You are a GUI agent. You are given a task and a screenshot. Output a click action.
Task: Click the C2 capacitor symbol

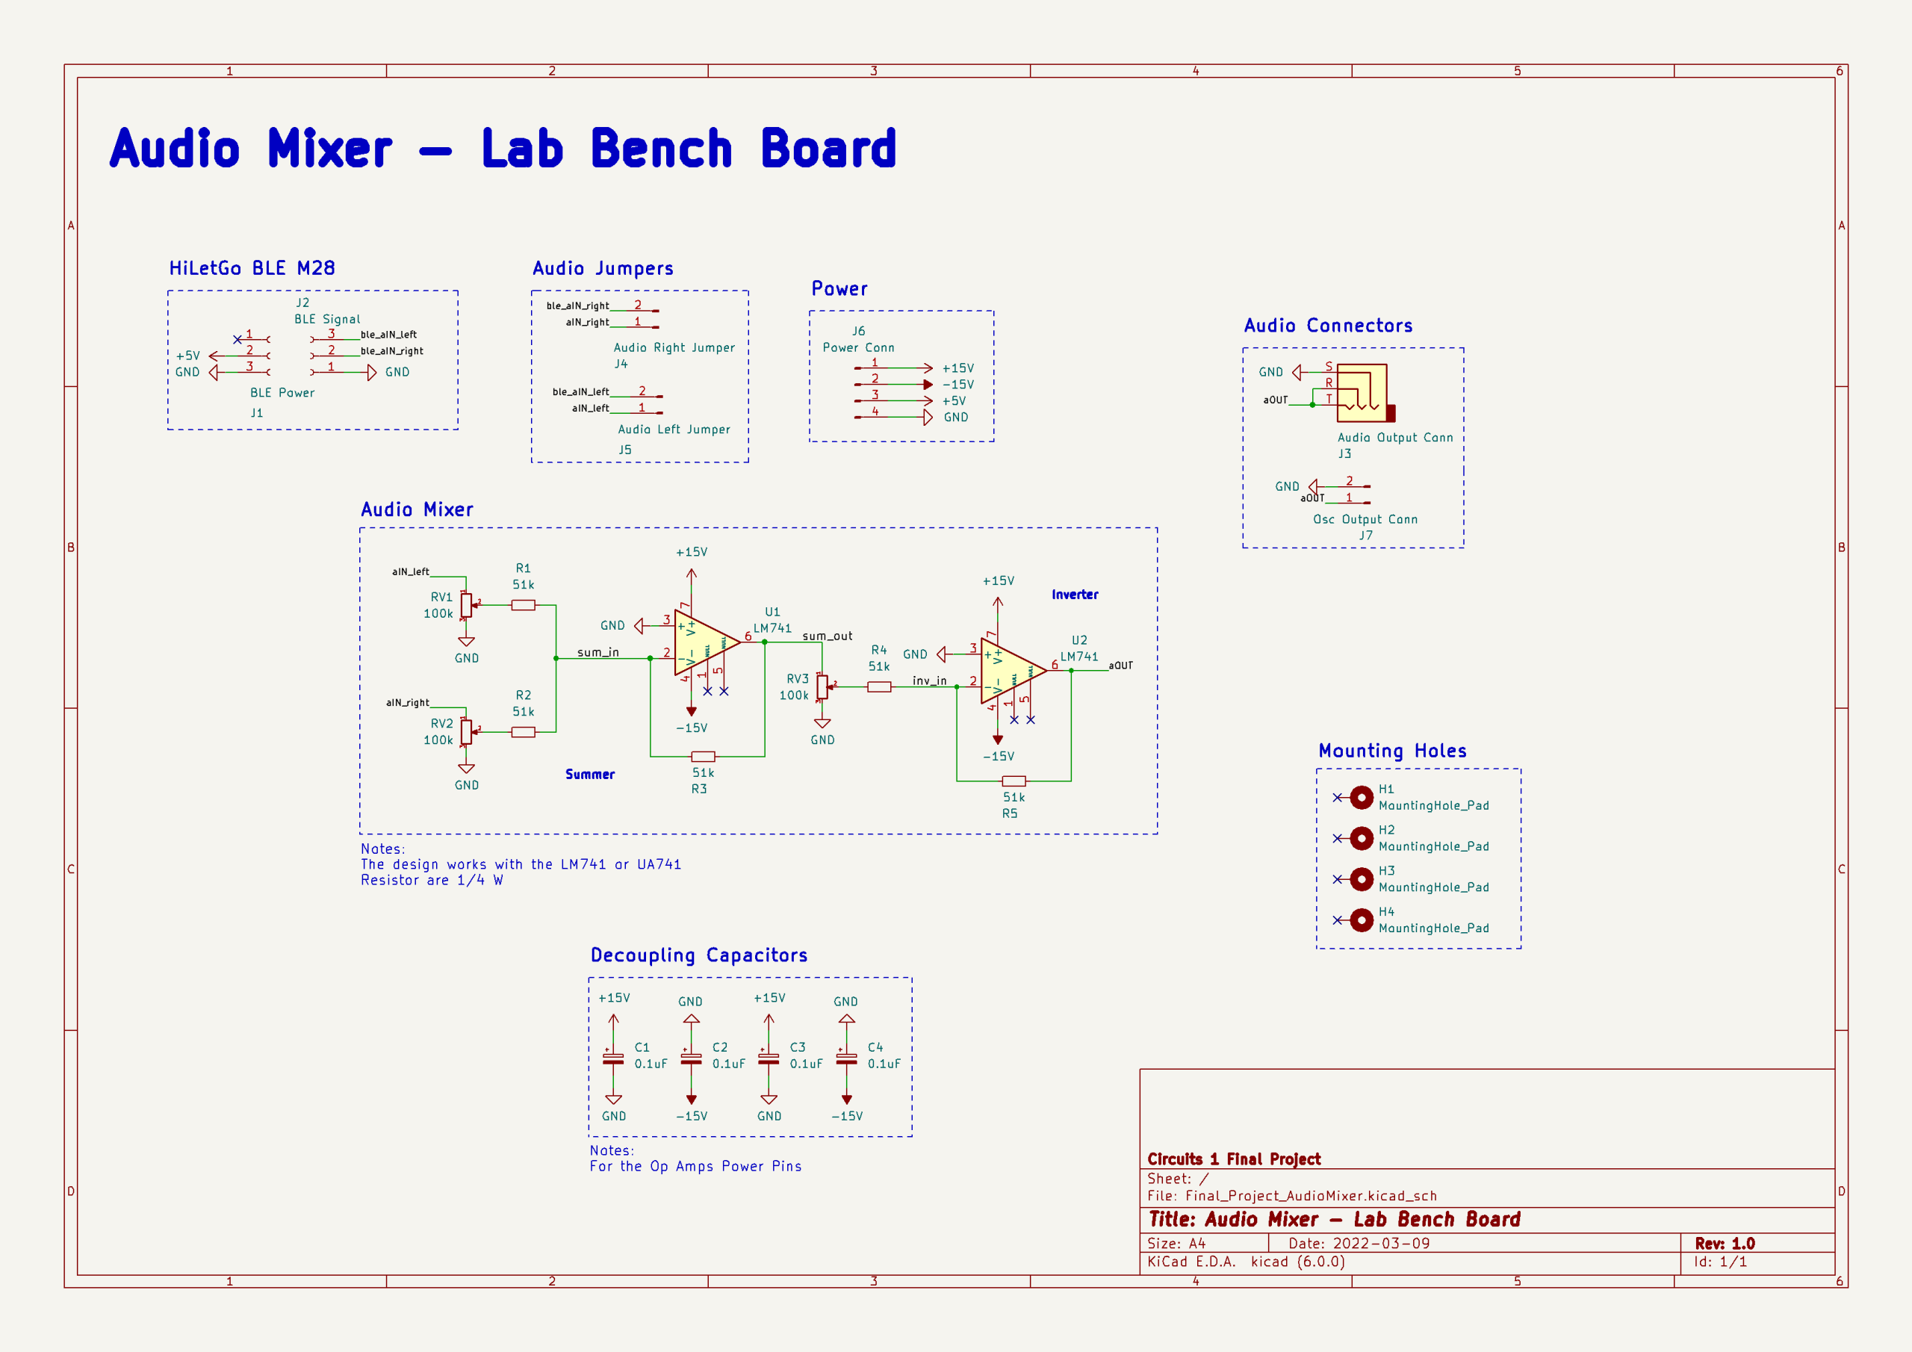click(691, 1058)
